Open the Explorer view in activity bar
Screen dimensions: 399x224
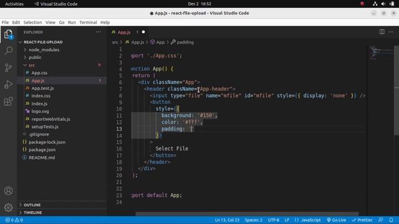pos(8,34)
